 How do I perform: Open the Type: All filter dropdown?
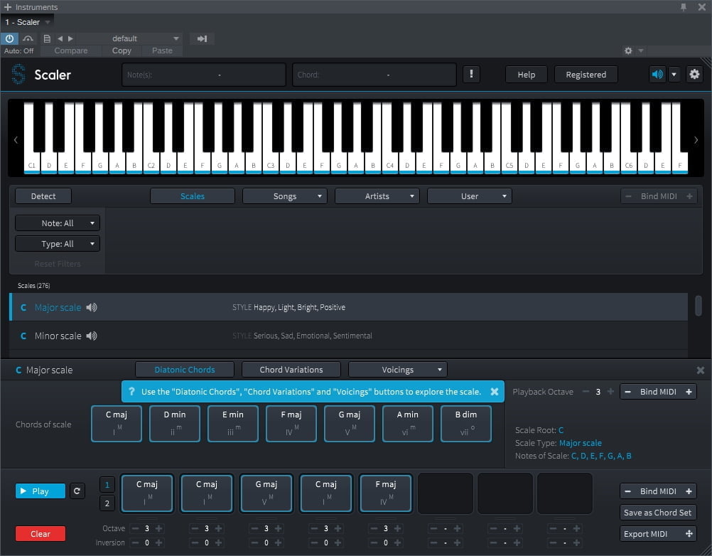[58, 244]
